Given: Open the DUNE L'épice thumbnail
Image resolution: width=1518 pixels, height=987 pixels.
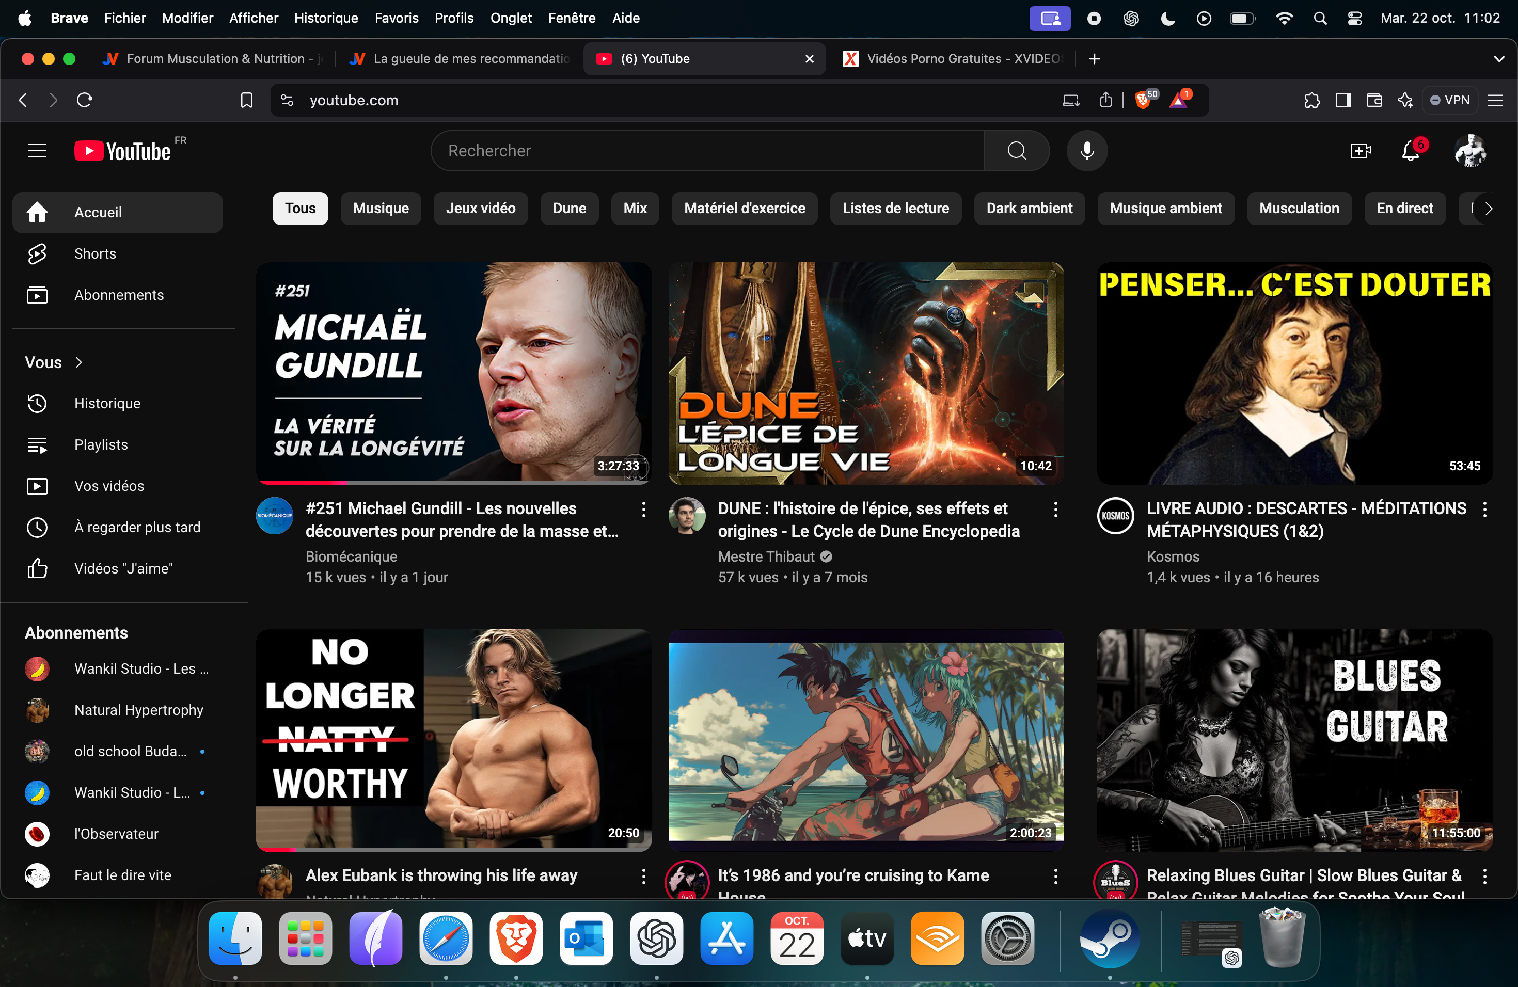Looking at the screenshot, I should click(865, 373).
